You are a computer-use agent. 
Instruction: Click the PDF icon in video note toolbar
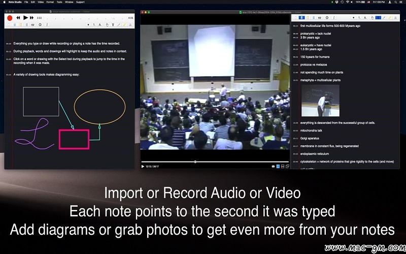click(x=320, y=18)
